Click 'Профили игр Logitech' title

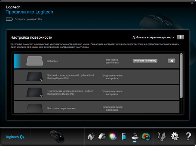click(x=29, y=12)
